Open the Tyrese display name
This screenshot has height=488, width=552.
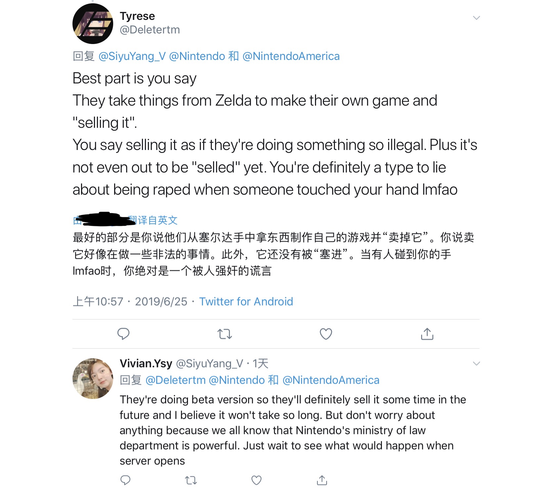pos(137,16)
